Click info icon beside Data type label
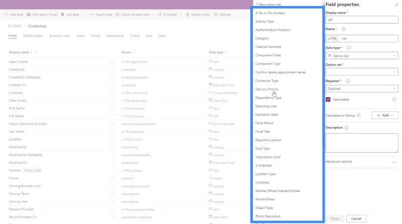 coord(349,48)
